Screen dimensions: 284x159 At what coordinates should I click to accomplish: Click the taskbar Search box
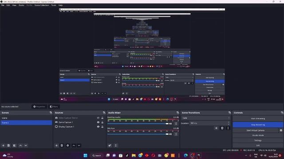click(97, 155)
